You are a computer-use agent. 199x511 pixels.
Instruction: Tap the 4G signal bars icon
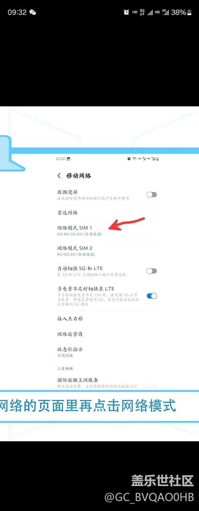166,12
